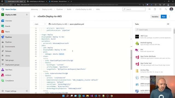Open the marketplace shopping bag icon
Screen dimensions: 175x98
coord(155,9)
